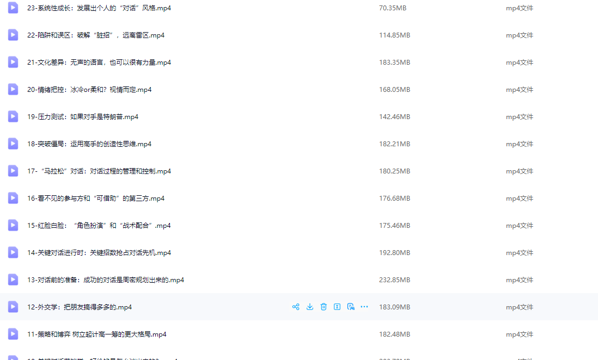This screenshot has height=360, width=598.
Task: Open AI transcription icon for file 12
Action: [x=351, y=307]
